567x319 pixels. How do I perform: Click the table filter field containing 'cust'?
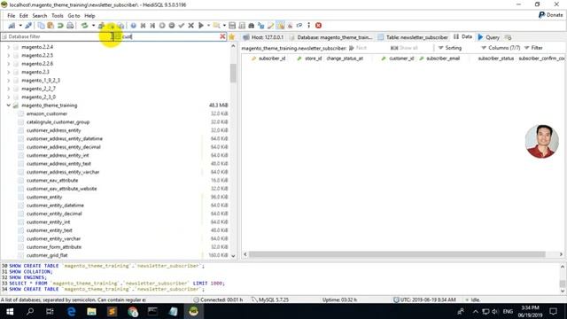[170, 36]
